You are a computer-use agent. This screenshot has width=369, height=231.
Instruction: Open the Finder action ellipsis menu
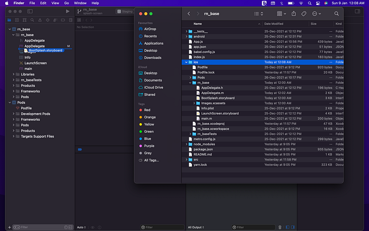(x=316, y=14)
